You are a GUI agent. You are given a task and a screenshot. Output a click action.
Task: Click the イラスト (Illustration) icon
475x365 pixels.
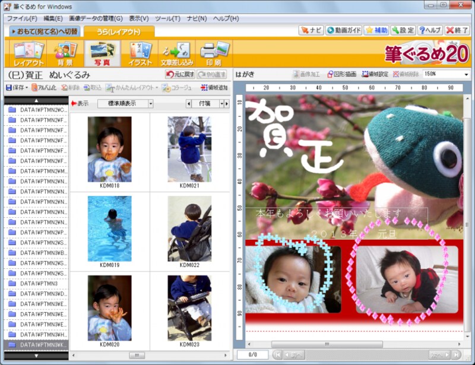point(140,53)
